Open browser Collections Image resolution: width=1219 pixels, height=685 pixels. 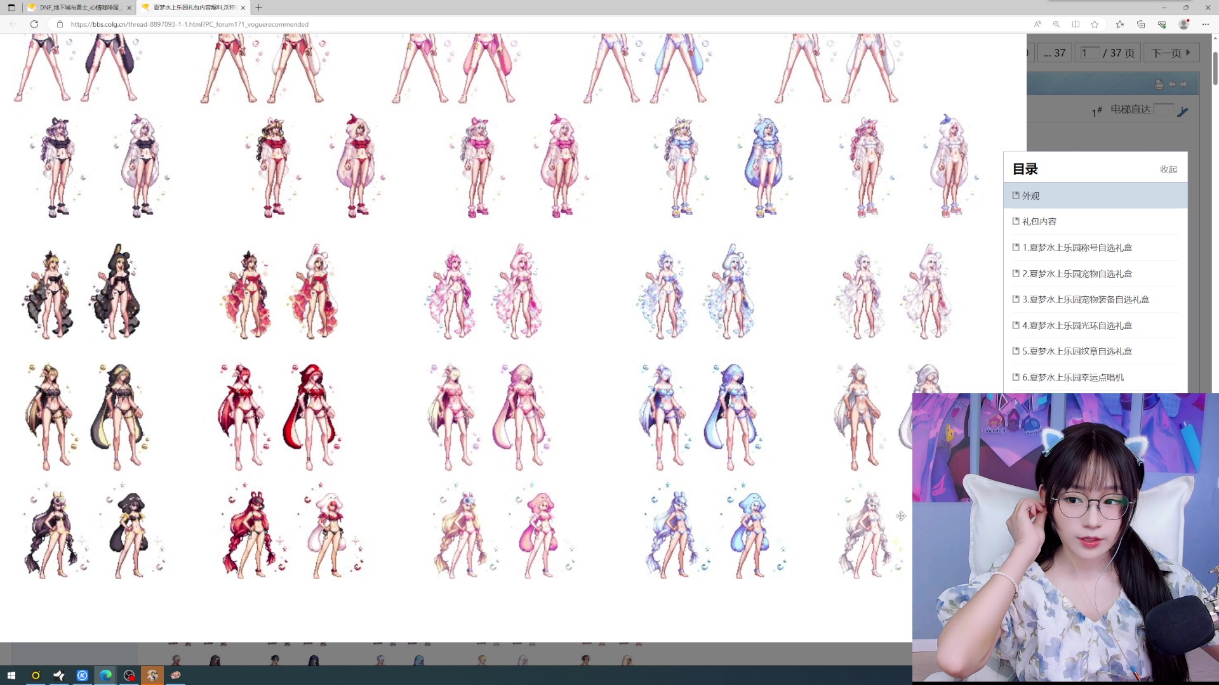click(x=1141, y=24)
